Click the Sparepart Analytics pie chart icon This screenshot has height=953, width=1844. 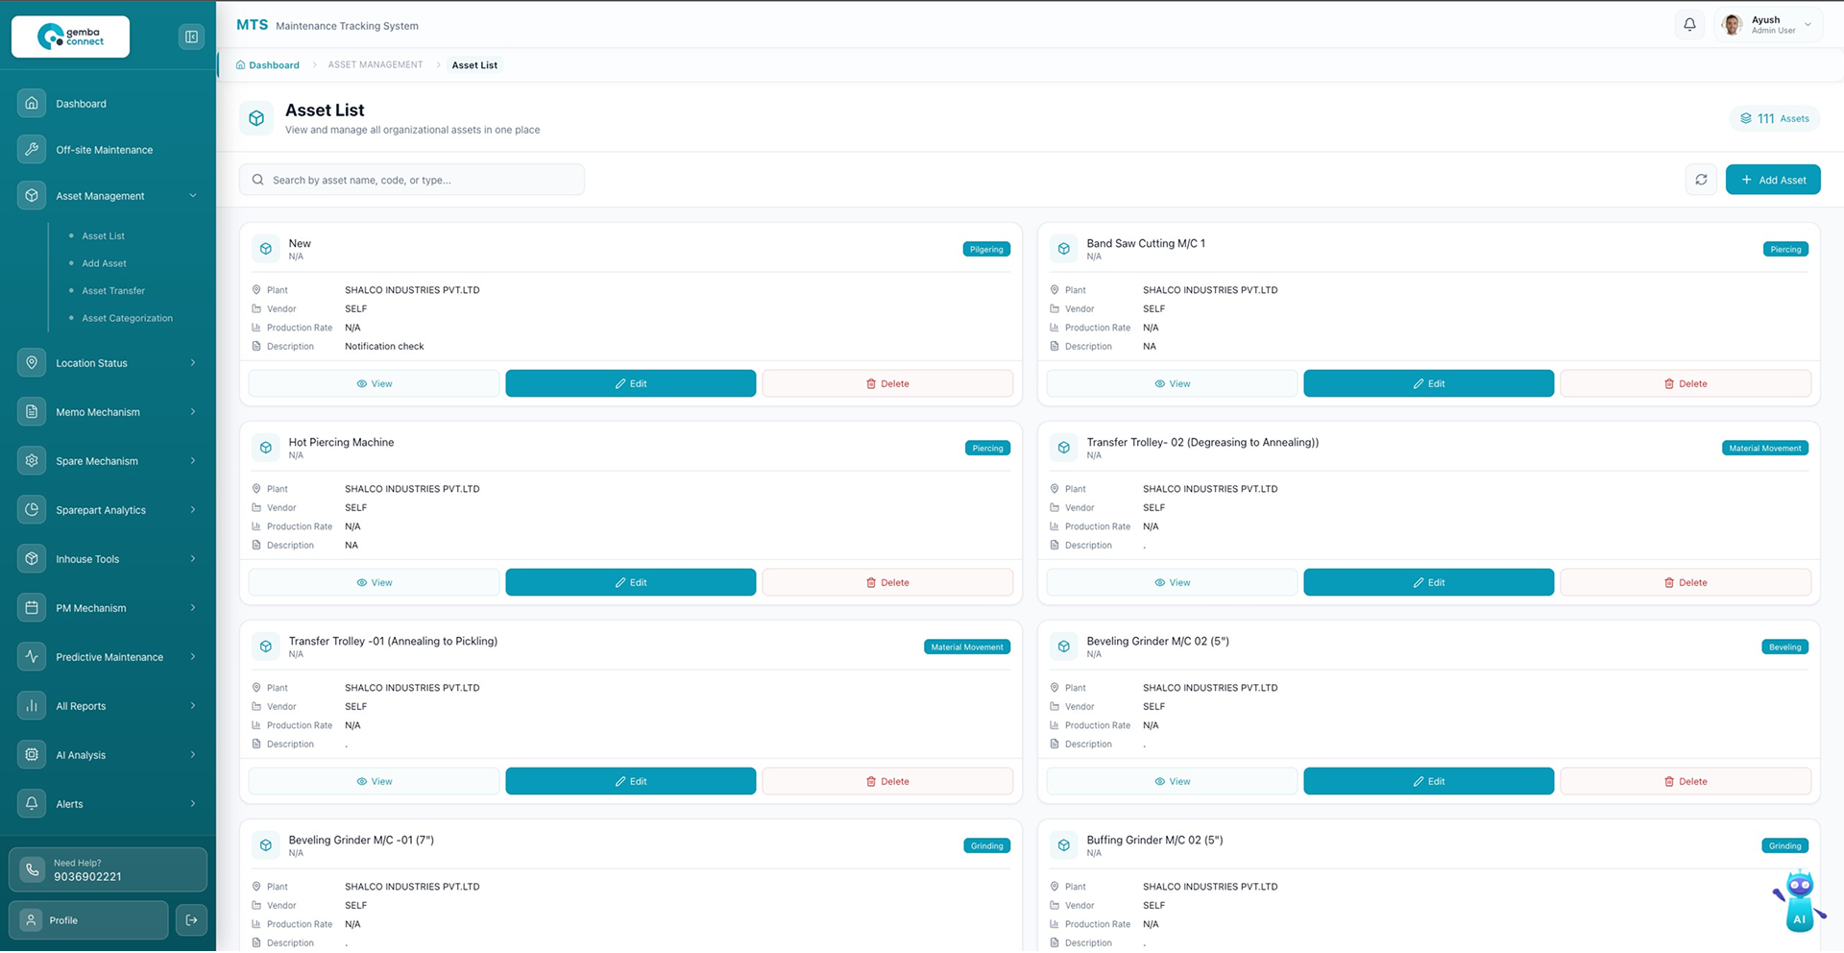click(32, 509)
